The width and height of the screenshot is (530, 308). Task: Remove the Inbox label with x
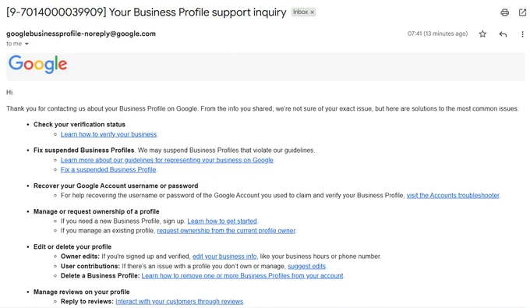point(312,12)
